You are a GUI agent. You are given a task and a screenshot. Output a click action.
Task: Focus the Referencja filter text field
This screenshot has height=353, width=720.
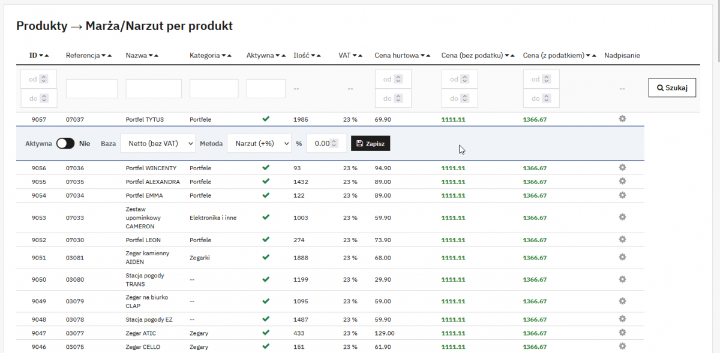point(92,89)
